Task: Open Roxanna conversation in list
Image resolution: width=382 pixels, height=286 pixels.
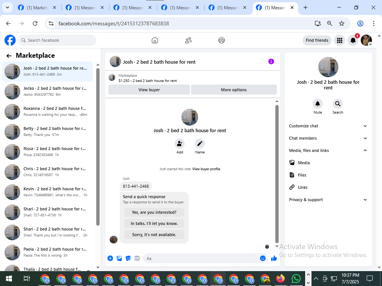Action: [x=47, y=112]
